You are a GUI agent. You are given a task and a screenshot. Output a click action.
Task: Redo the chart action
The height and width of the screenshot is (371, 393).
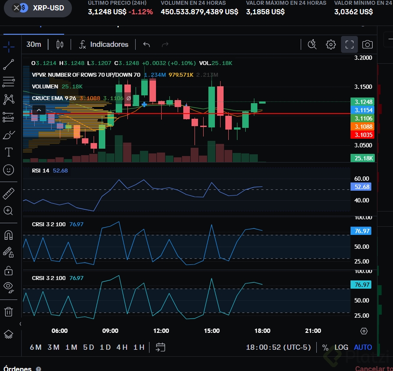point(165,45)
